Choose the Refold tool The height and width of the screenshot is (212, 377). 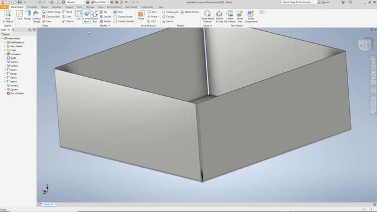pos(105,21)
